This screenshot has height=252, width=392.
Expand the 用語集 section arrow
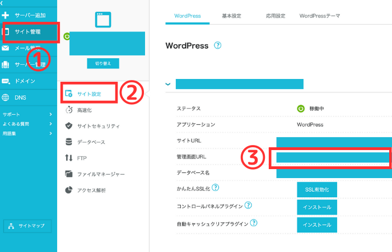coord(51,133)
